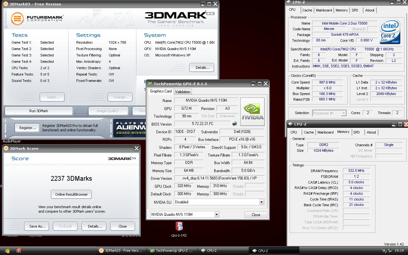Open About tab in CPU-Z processor window
408x255 pixels.
370,10
